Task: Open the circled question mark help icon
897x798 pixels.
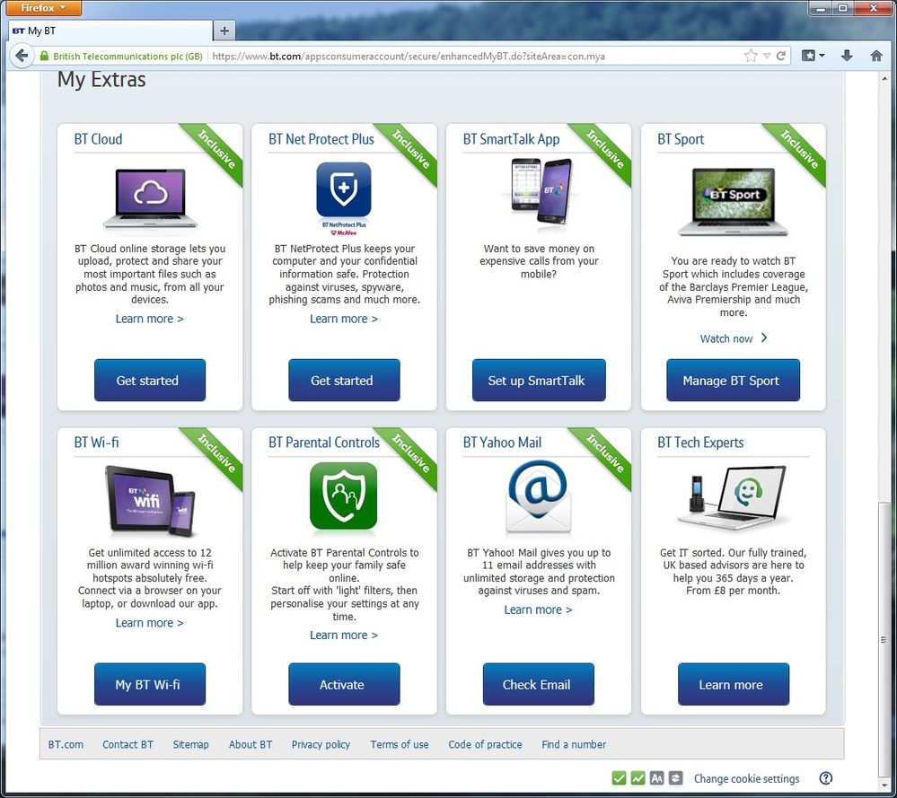Action: point(825,778)
